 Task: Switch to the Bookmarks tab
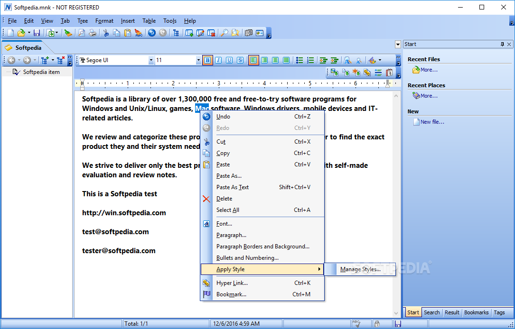[476, 312]
